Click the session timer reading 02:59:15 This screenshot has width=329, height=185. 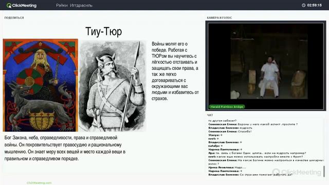[x=314, y=5]
